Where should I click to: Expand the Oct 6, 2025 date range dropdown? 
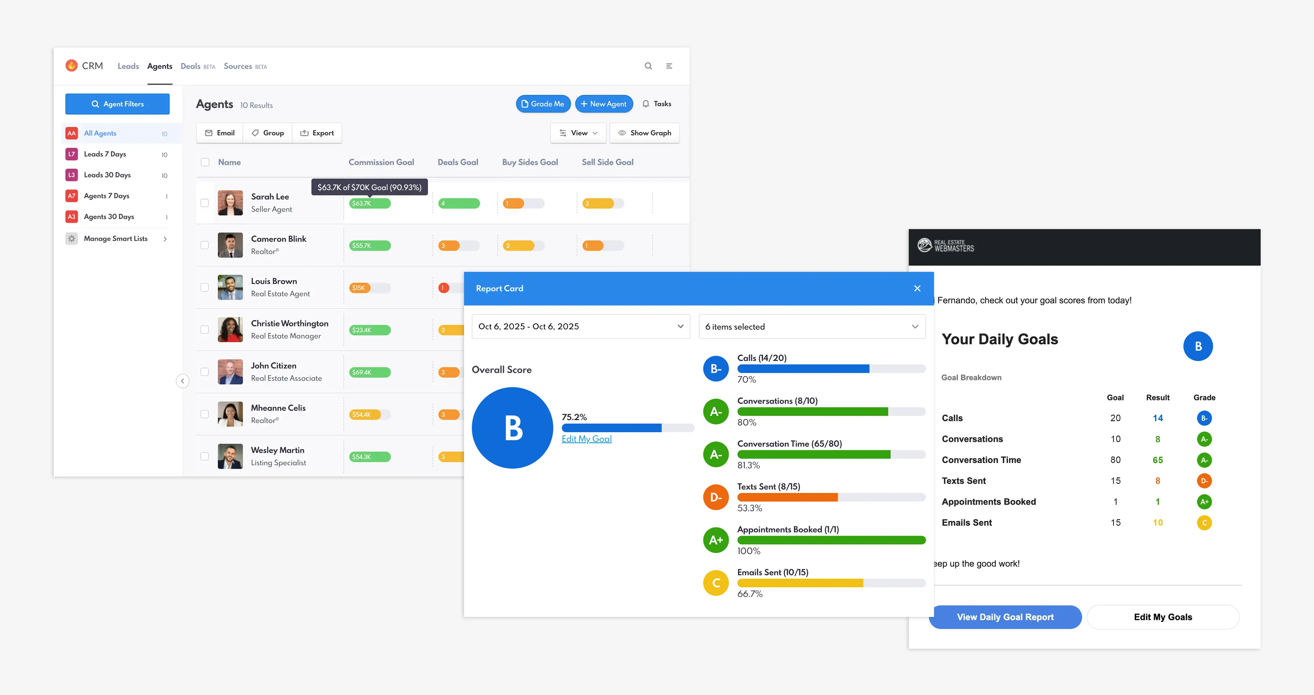[x=580, y=326]
